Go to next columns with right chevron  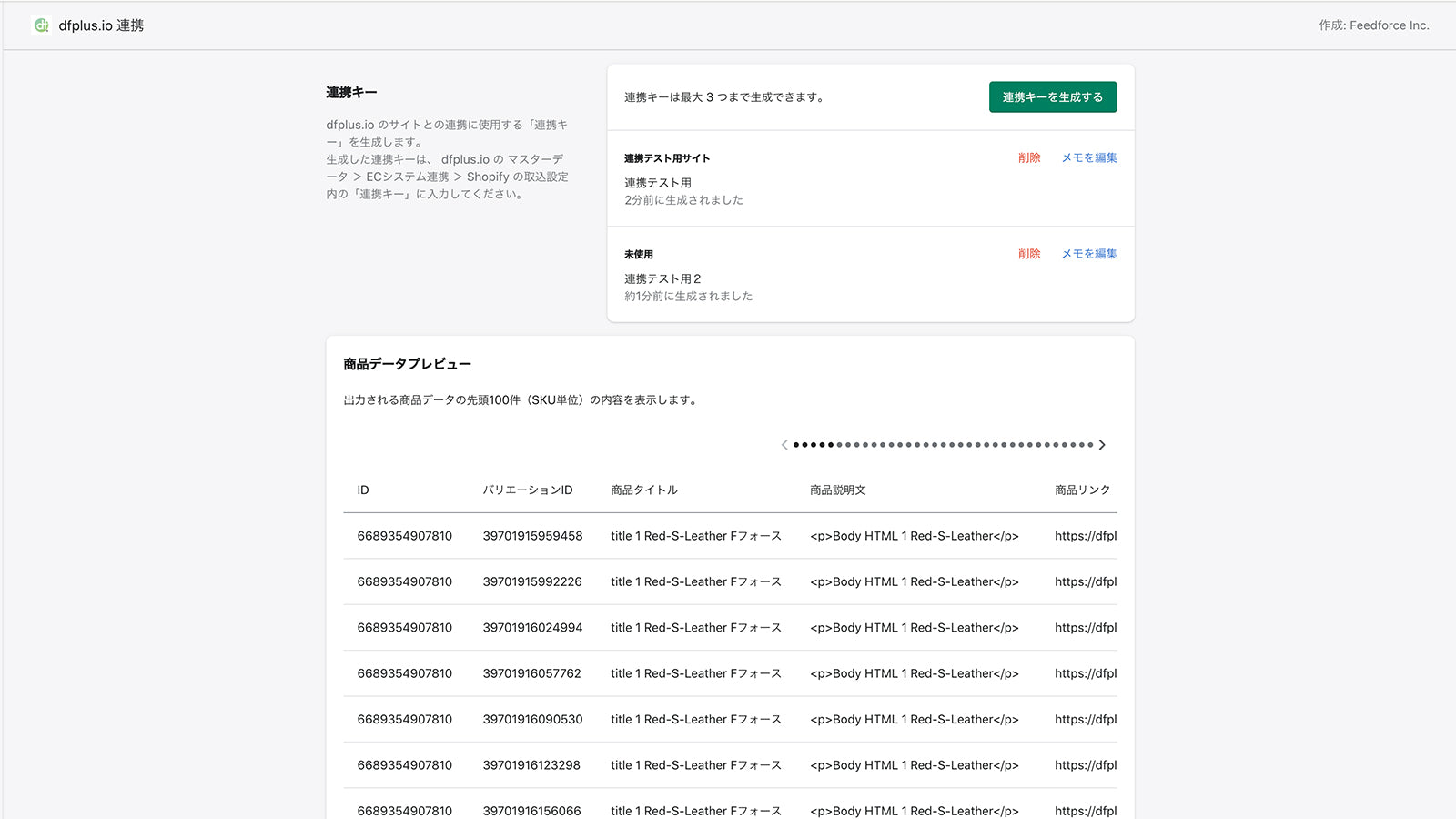1102,445
